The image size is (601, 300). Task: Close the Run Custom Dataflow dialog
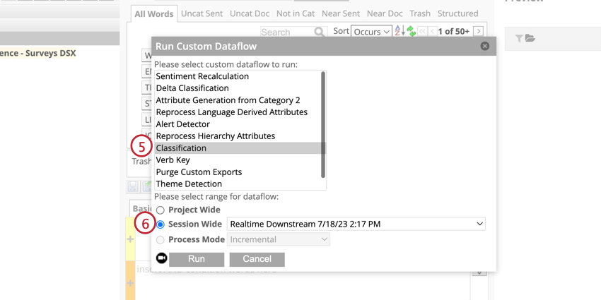click(485, 46)
